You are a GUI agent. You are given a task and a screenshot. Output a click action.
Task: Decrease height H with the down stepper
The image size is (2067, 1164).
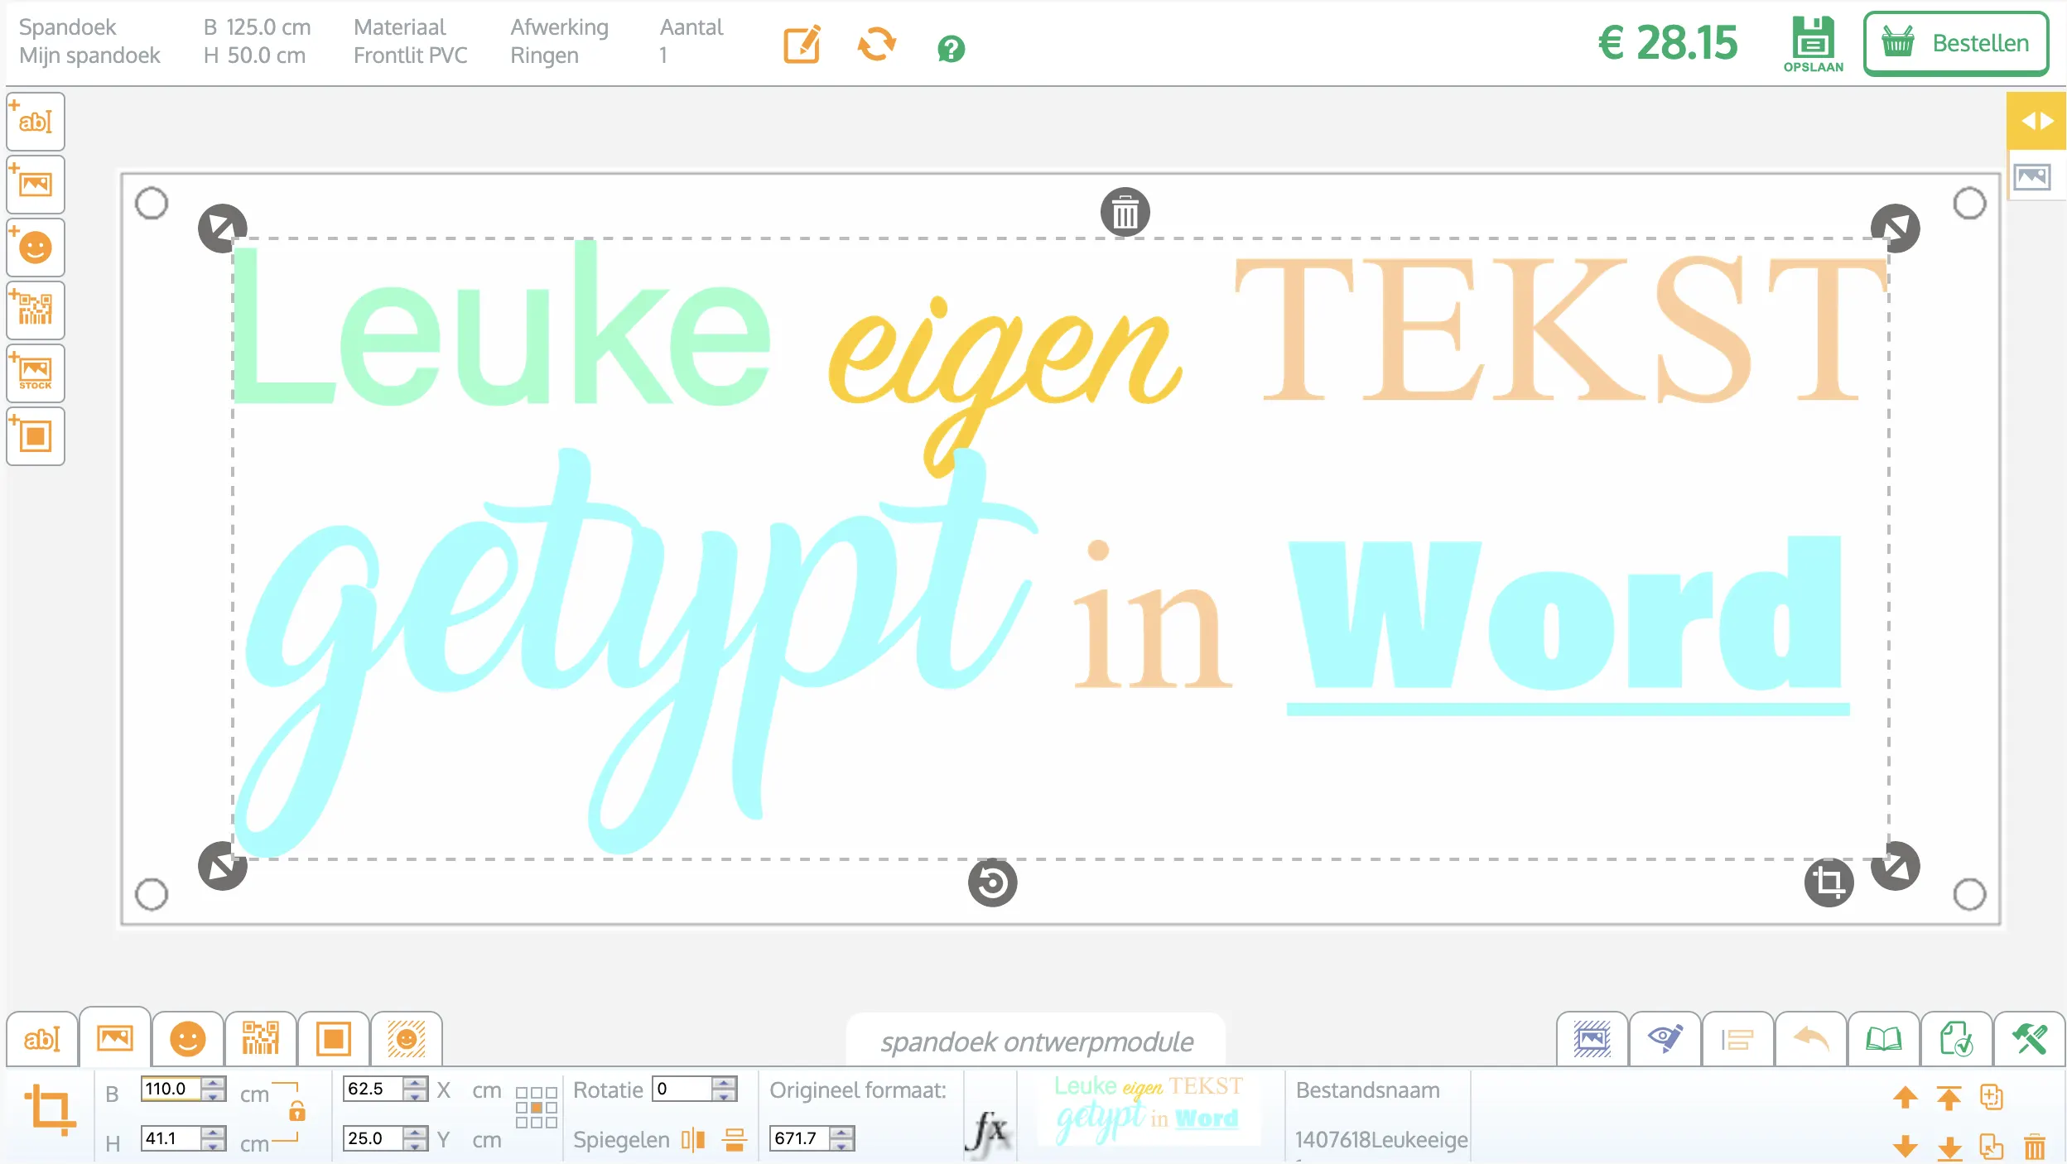[x=214, y=1146]
